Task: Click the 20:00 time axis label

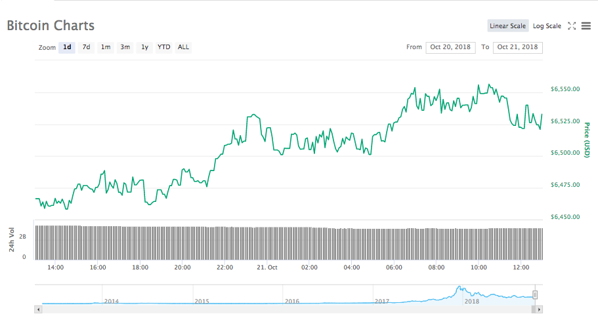Action: click(x=182, y=267)
